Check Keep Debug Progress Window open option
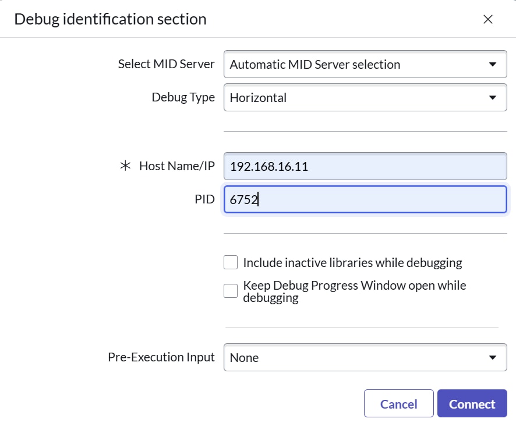Viewport: 516px width, 422px height. (231, 291)
